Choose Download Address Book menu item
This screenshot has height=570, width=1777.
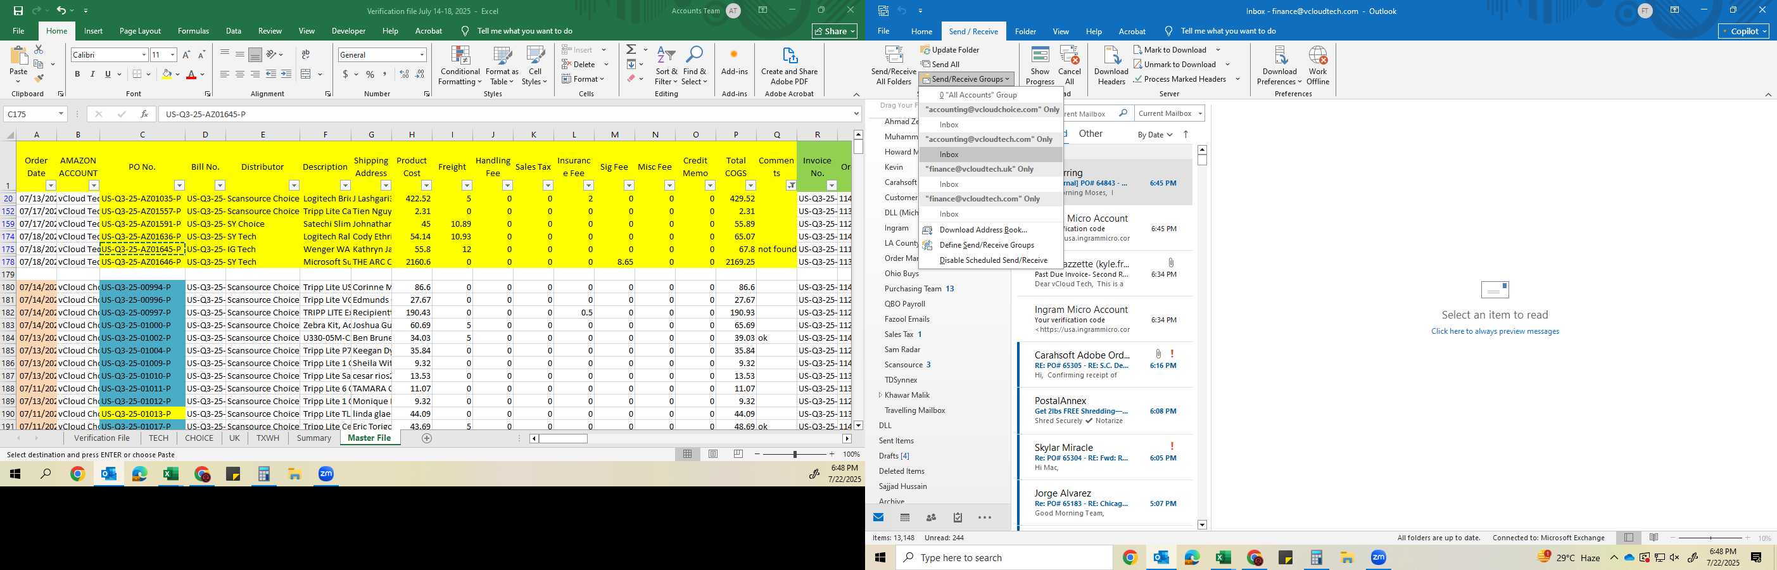[990, 230]
